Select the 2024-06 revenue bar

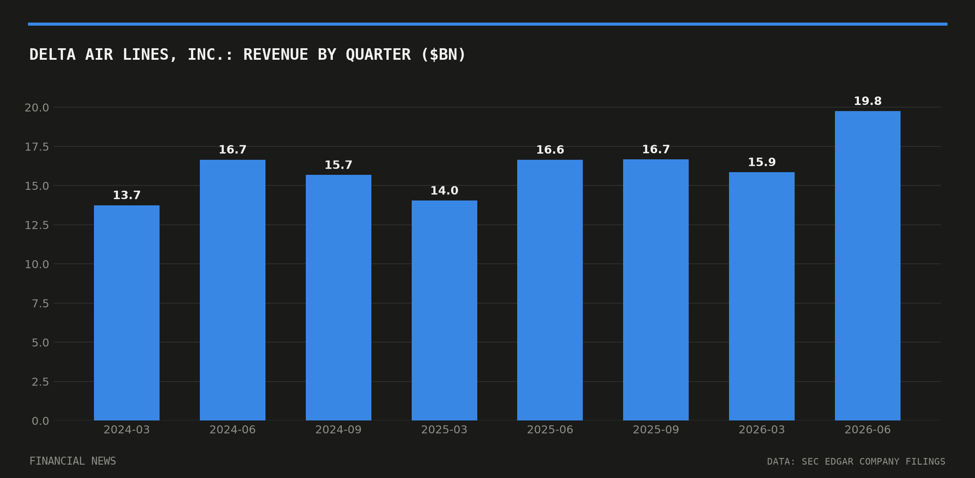click(x=233, y=290)
